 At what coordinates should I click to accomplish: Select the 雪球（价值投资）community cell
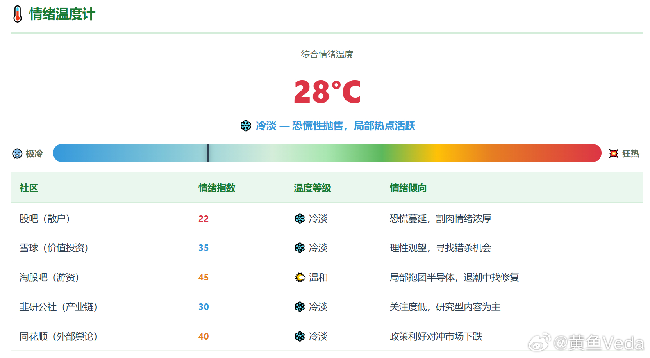coord(55,248)
